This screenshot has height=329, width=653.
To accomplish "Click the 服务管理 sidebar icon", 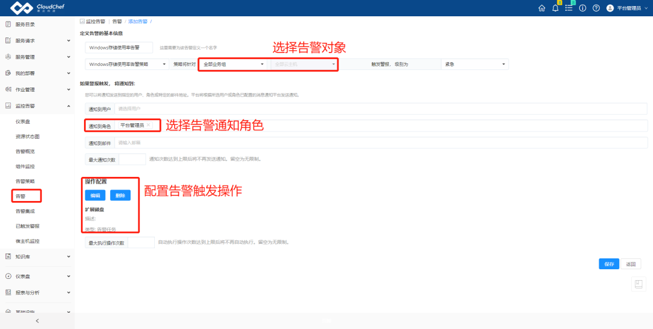I will pyautogui.click(x=8, y=57).
